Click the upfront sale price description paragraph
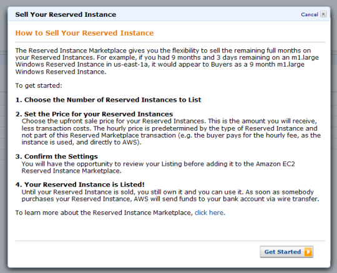337x273 pixels. (x=171, y=132)
